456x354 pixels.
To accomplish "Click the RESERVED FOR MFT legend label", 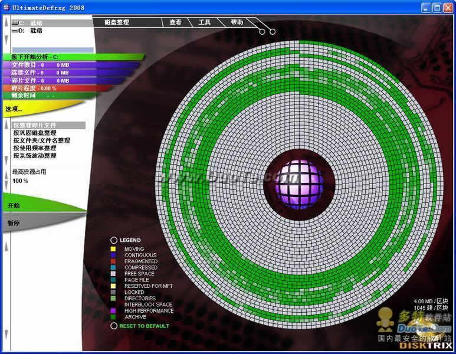I will pos(148,286).
